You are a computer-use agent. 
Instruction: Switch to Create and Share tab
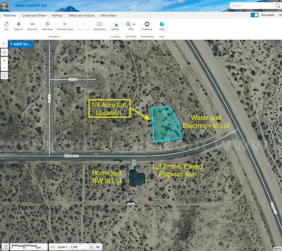pos(34,16)
